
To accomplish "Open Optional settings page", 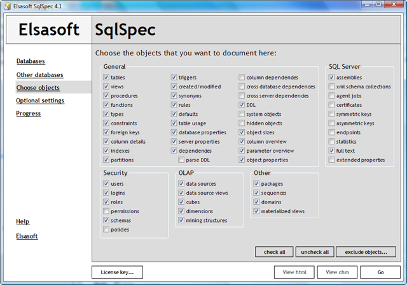I will pos(40,101).
